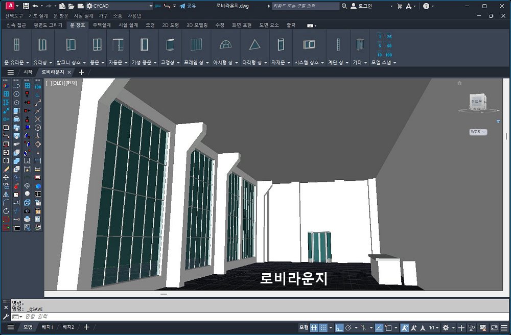Toggle the grid display in status bar
Screen dimensions: 511x335
pyautogui.click(x=314, y=327)
